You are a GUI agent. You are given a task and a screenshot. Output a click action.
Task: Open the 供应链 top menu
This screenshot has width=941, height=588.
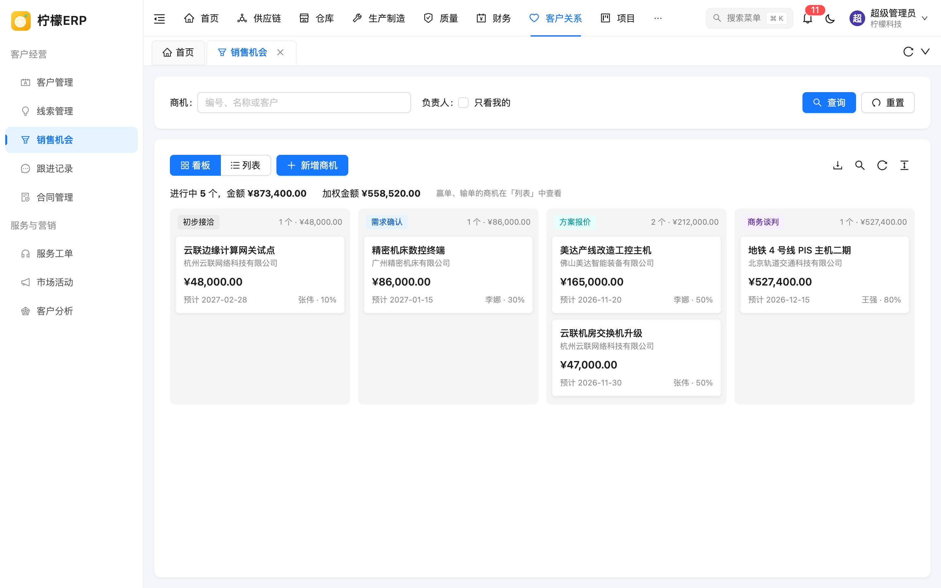259,18
